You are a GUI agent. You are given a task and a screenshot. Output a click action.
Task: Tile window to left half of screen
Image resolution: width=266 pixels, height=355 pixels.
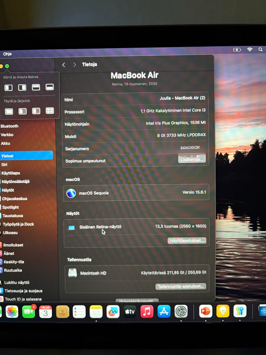pos(9,88)
